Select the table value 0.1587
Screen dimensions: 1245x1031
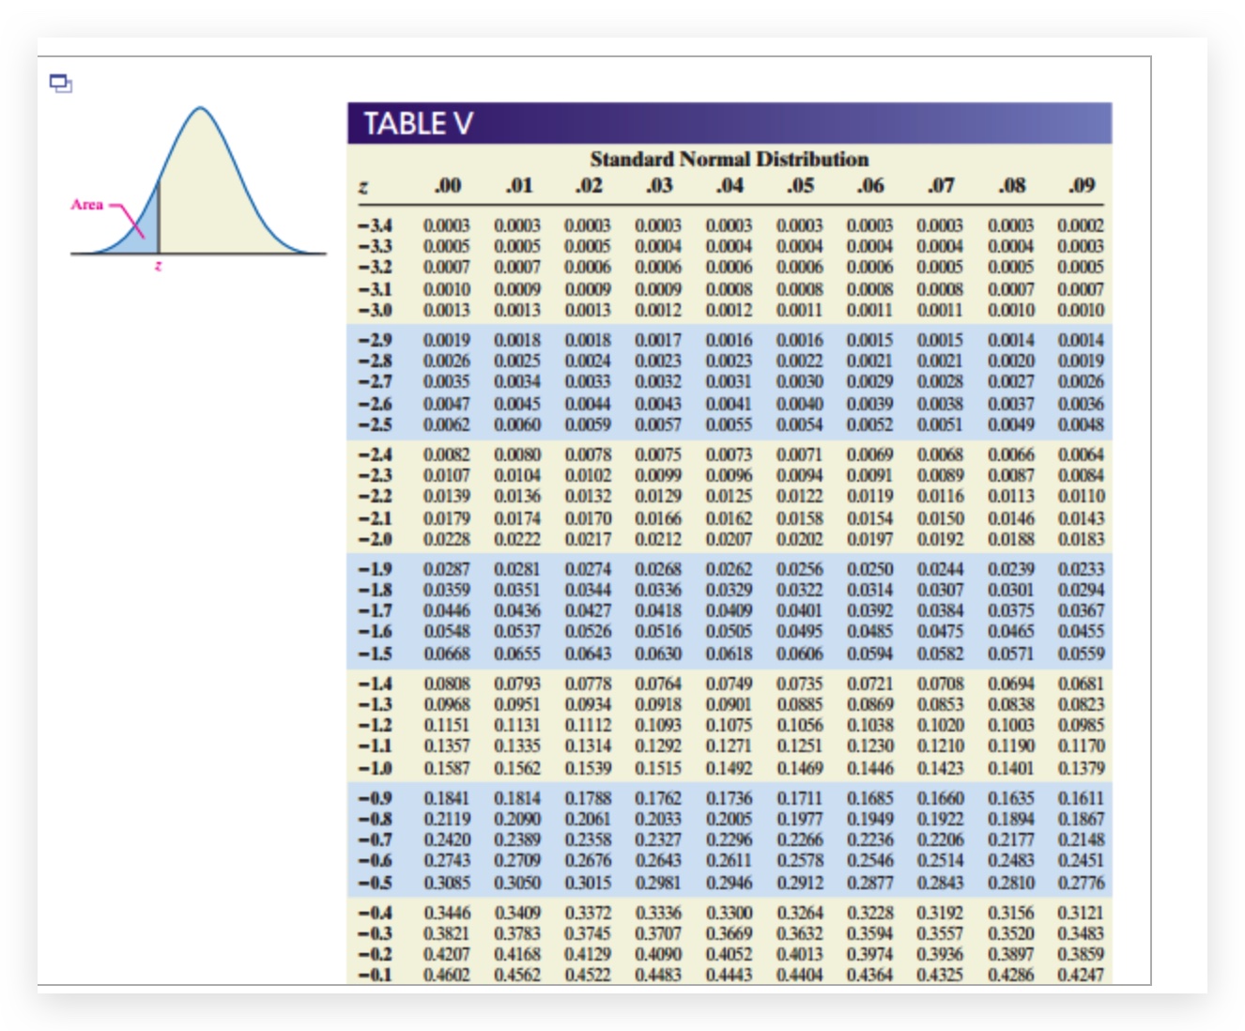click(x=445, y=766)
